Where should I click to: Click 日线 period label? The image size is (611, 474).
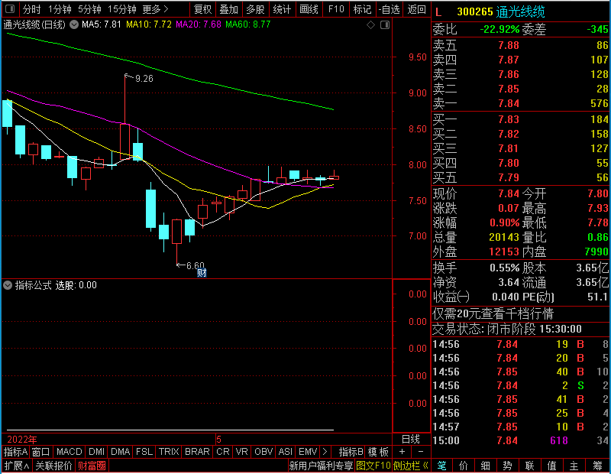(x=411, y=440)
